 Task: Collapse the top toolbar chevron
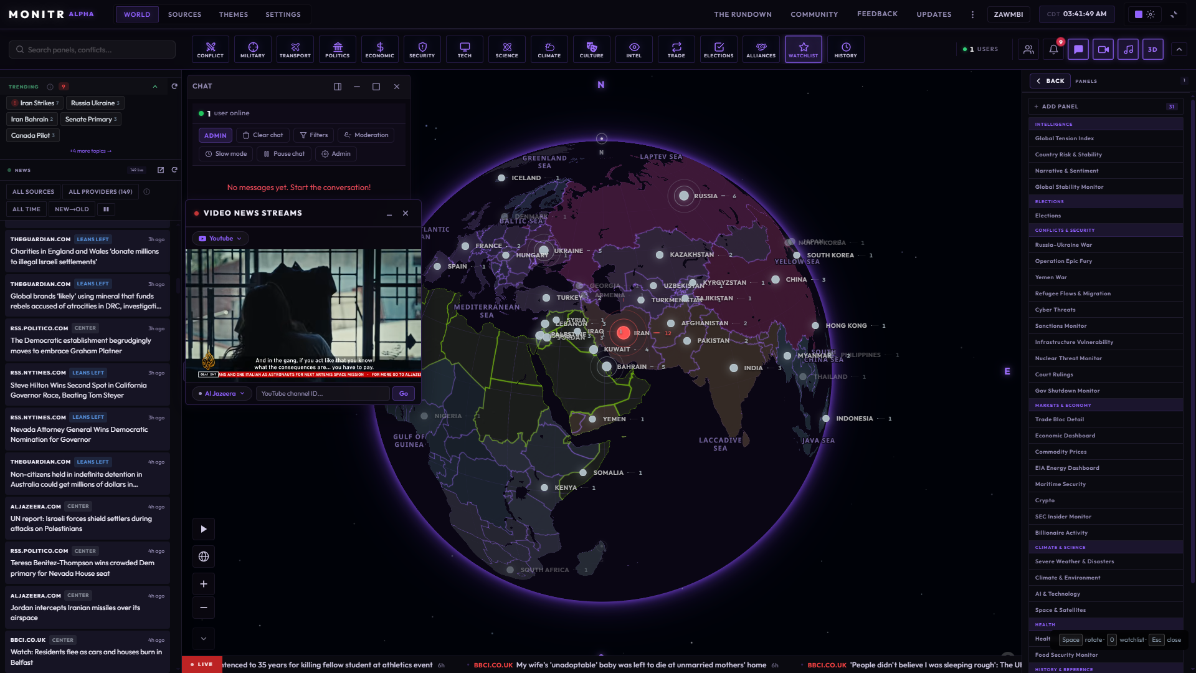click(x=1179, y=49)
